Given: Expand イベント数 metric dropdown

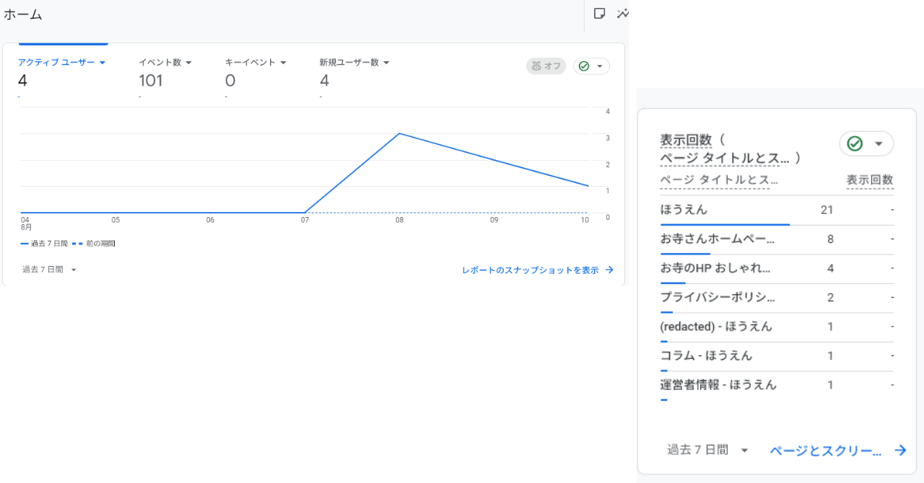Looking at the screenshot, I should coord(188,63).
